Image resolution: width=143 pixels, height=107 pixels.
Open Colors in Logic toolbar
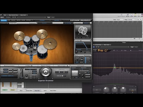pyautogui.click(x=132, y=15)
